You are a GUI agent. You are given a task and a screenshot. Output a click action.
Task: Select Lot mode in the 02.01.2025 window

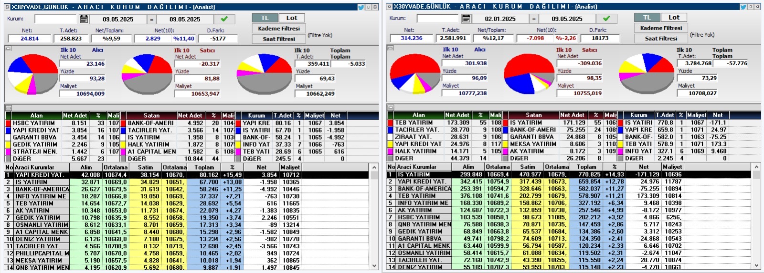(674, 17)
